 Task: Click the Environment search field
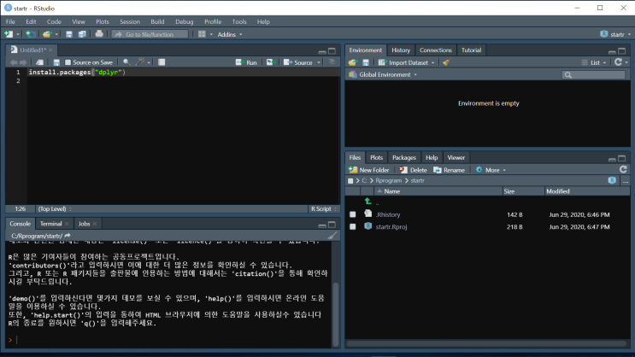tap(593, 74)
